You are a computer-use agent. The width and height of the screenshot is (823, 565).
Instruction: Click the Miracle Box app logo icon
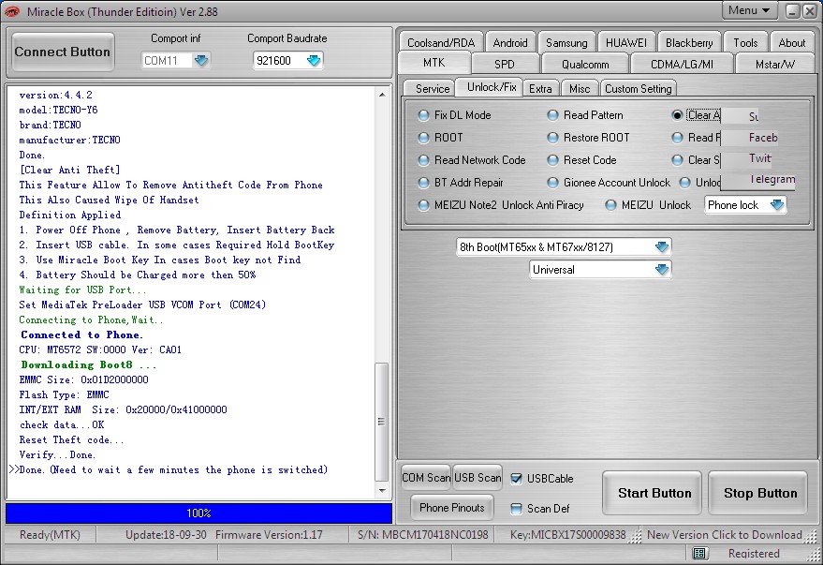point(12,11)
